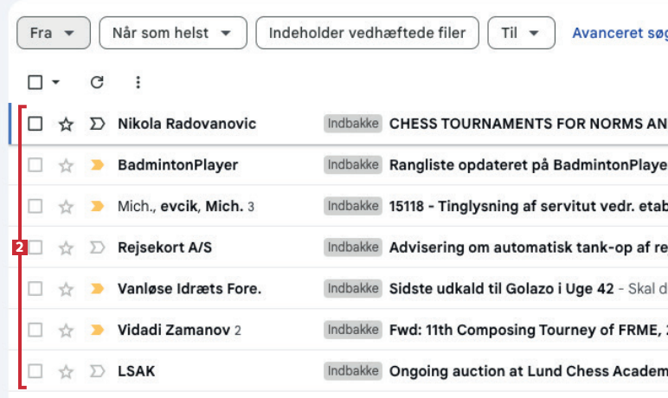Open the select-all dropdown arrow
Screen dimensions: 668x398
56,82
